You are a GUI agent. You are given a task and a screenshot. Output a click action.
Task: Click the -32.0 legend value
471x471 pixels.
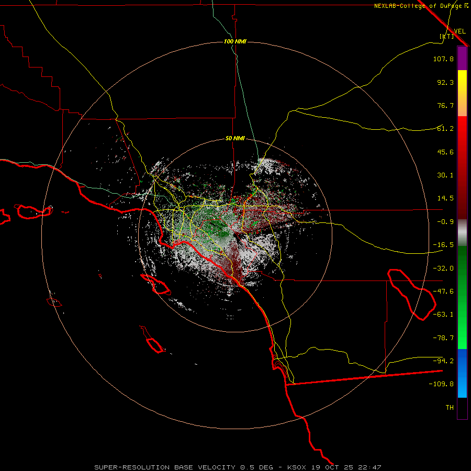point(443,268)
